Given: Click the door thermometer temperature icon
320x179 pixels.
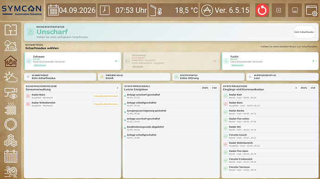Looking at the screenshot, I should click(x=156, y=10).
